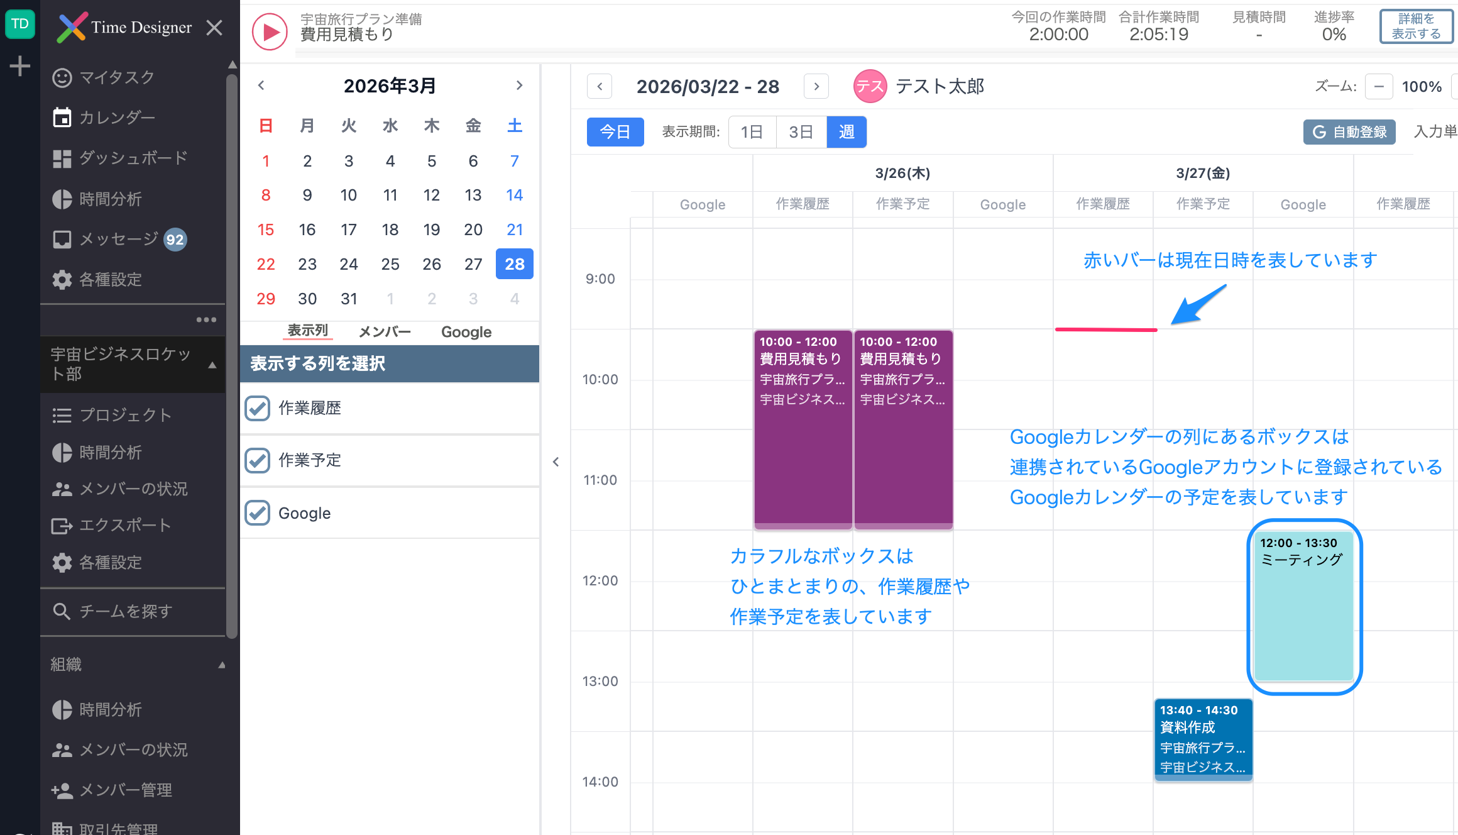Click the チームを探す search icon
This screenshot has height=835, width=1458.
[62, 611]
